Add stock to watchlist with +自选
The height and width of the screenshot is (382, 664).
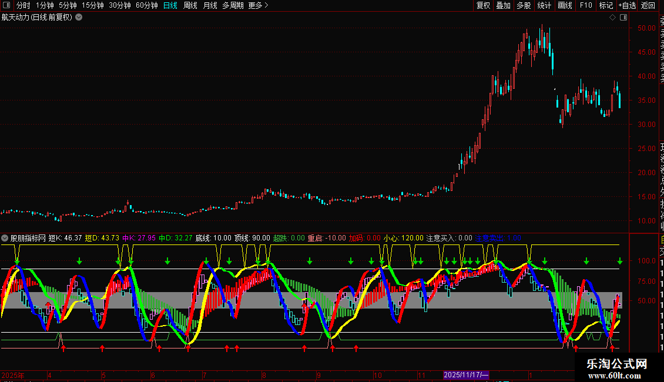pos(627,5)
